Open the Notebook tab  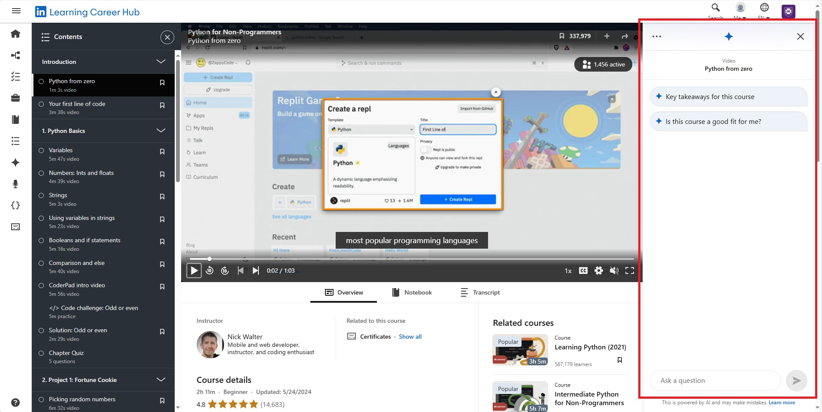[x=412, y=292]
